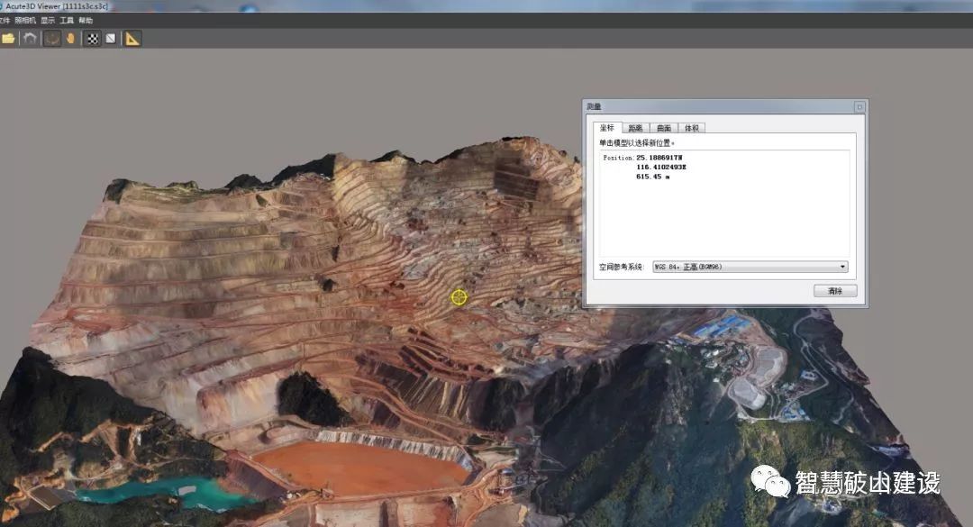Select the orbit rotate navigation tool
This screenshot has width=973, height=527.
[52, 38]
